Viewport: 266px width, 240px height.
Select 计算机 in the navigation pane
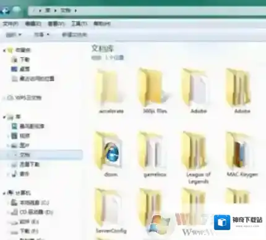click(x=23, y=193)
